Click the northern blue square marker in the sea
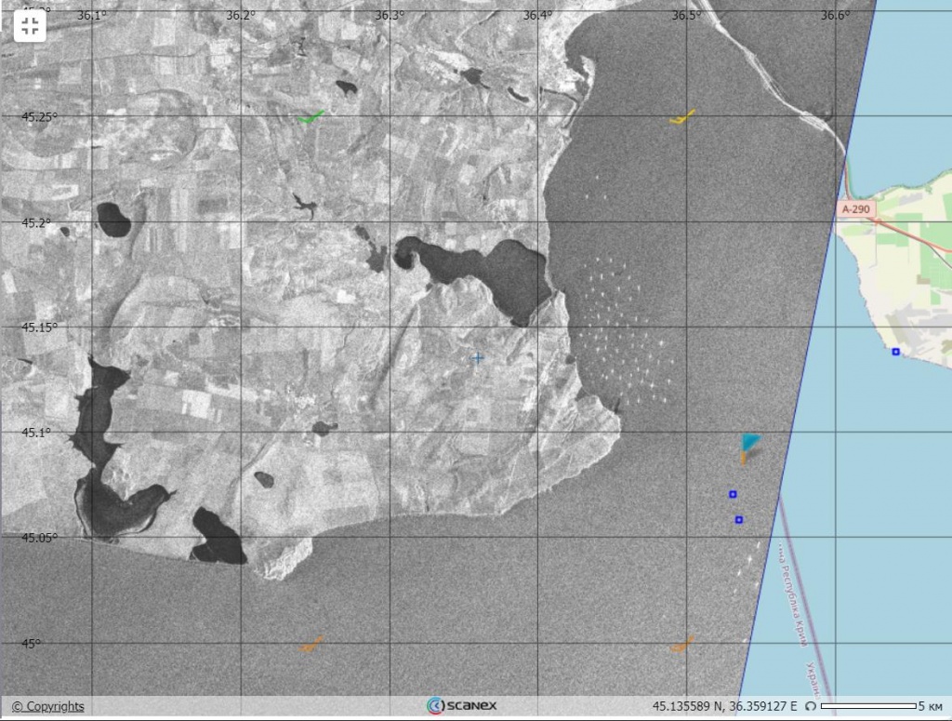The height and width of the screenshot is (721, 952). [x=733, y=494]
